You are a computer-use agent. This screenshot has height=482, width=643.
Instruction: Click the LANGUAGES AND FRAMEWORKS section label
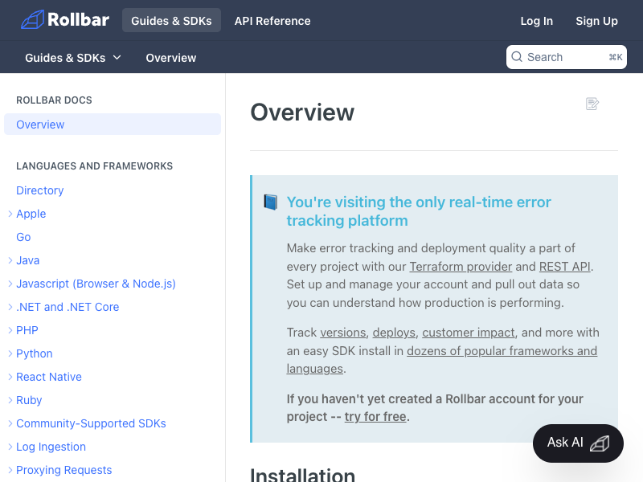94,166
